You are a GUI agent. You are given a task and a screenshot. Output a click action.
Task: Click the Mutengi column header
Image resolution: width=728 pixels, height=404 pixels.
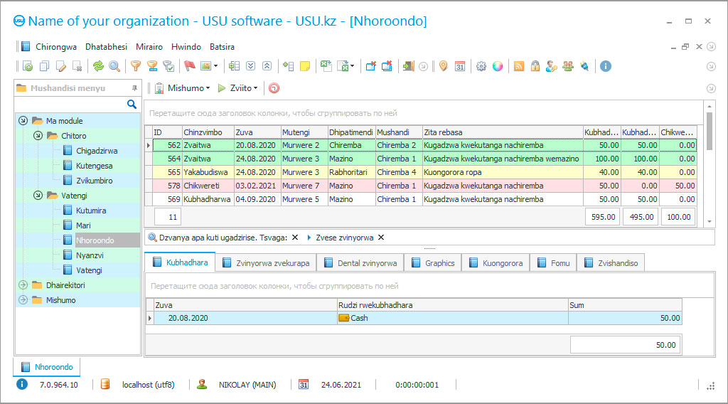click(303, 132)
